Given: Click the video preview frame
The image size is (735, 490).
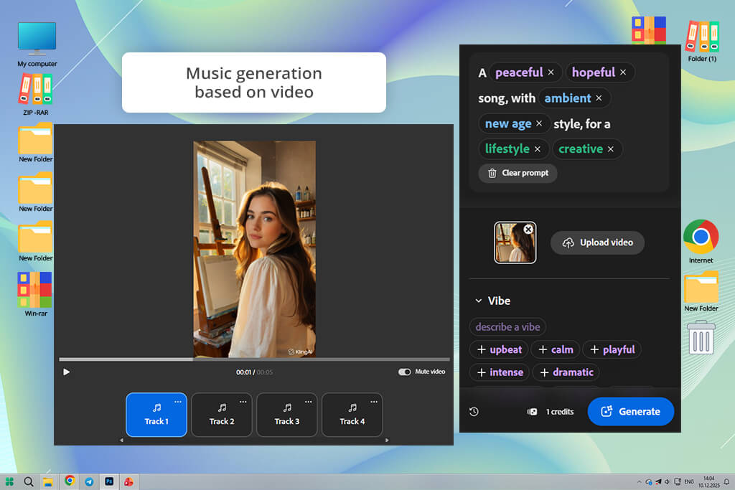Looking at the screenshot, I should (x=255, y=249).
